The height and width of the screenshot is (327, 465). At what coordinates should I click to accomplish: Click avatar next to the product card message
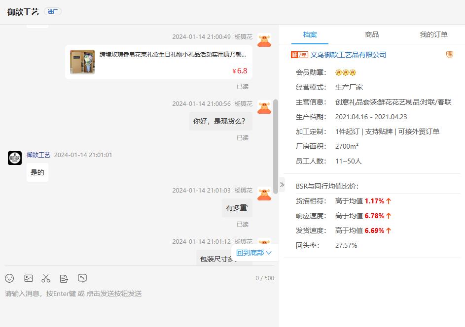(264, 40)
